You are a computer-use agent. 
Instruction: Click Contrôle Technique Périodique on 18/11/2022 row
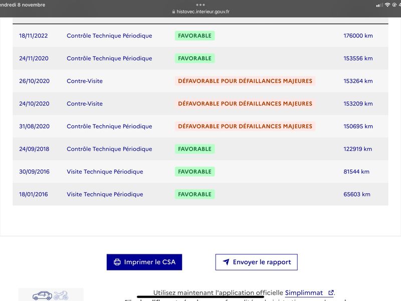pyautogui.click(x=109, y=36)
